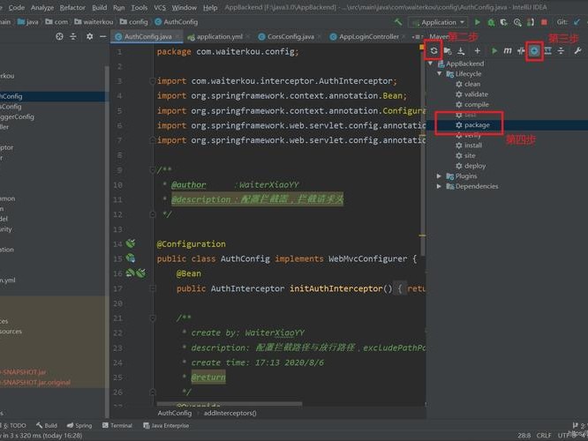Click addInterceptors() in editor breadcrumb

(230, 413)
